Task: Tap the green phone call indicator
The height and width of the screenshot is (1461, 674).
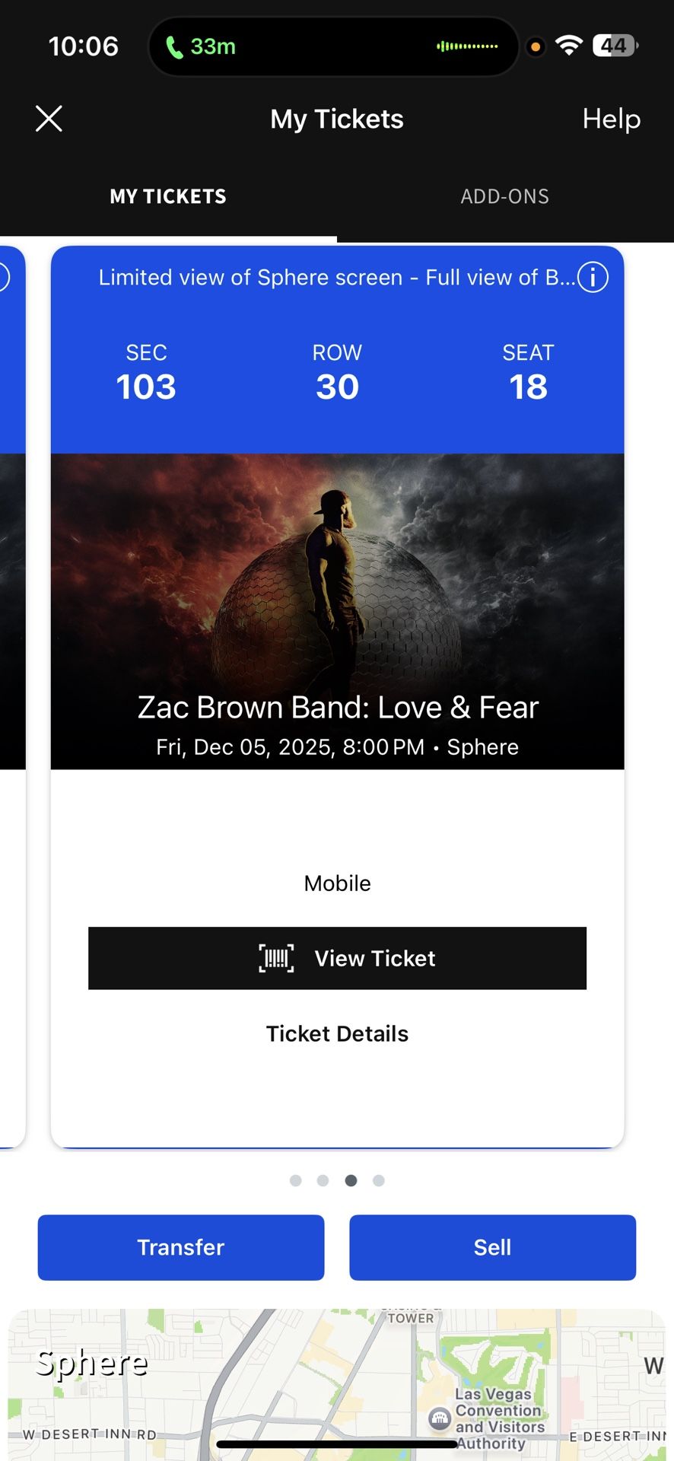Action: (x=199, y=46)
